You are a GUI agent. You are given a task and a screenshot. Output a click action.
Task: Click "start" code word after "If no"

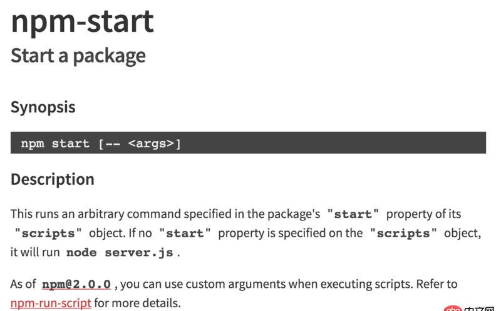click(x=185, y=234)
